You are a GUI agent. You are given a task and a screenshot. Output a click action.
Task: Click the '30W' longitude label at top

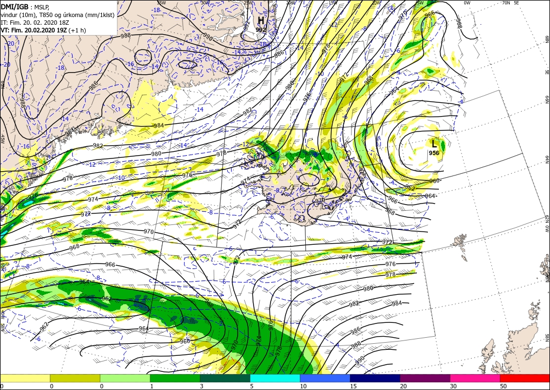205,3
